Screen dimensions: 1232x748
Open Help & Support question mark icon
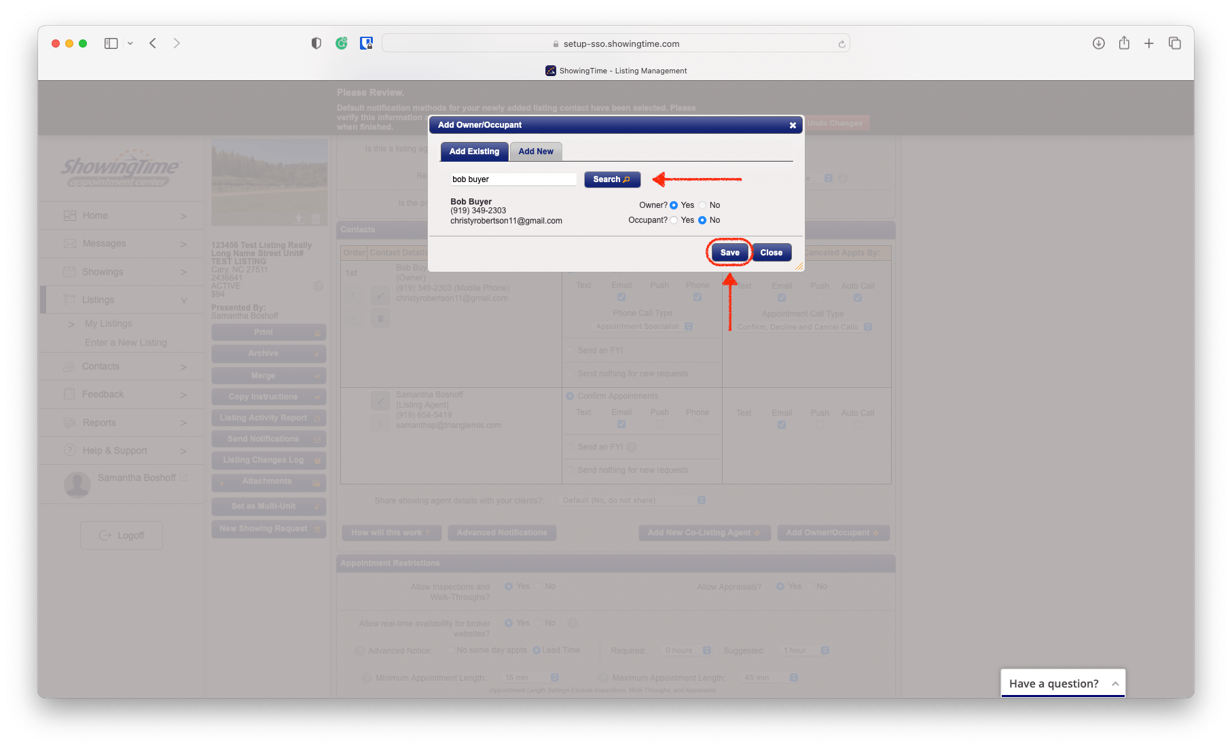coord(70,450)
